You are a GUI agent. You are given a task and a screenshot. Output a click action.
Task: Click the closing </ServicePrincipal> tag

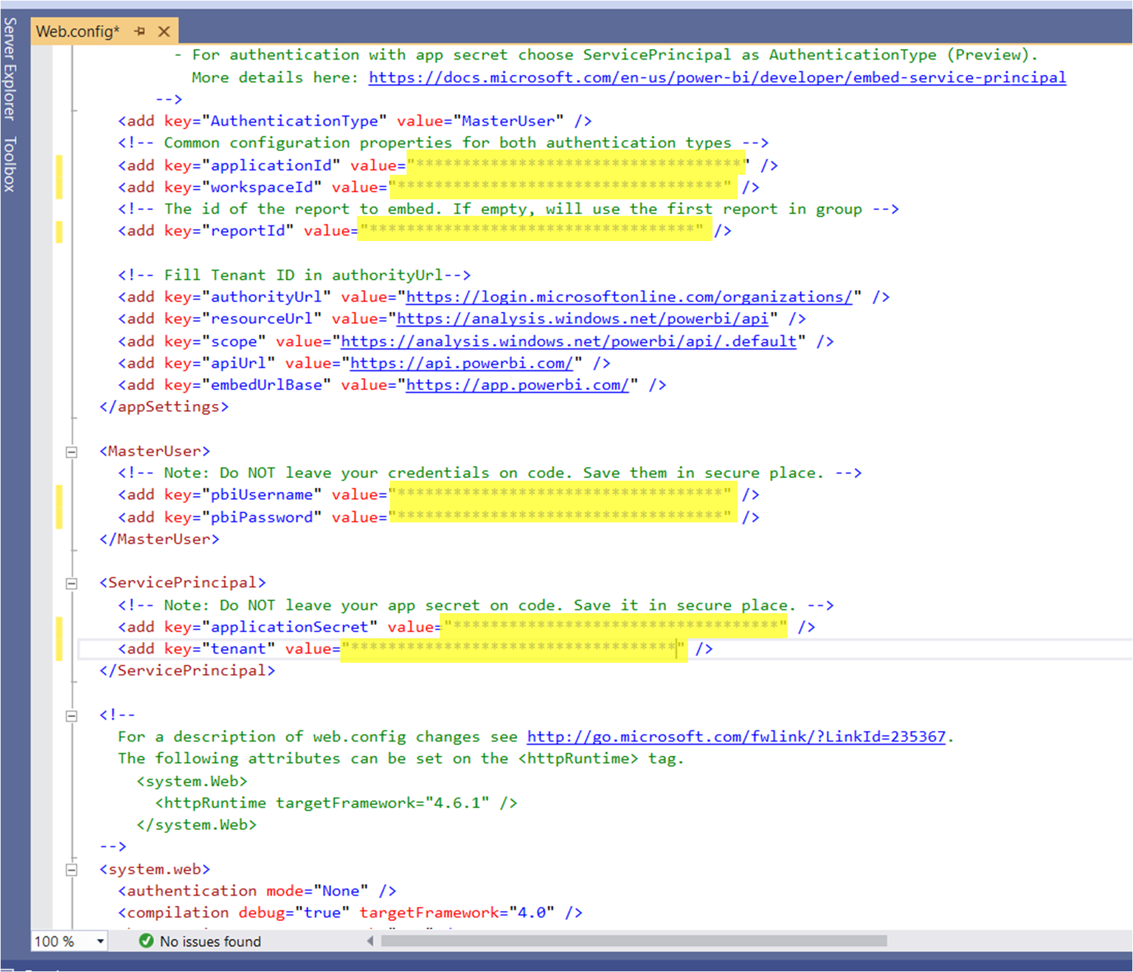(187, 671)
